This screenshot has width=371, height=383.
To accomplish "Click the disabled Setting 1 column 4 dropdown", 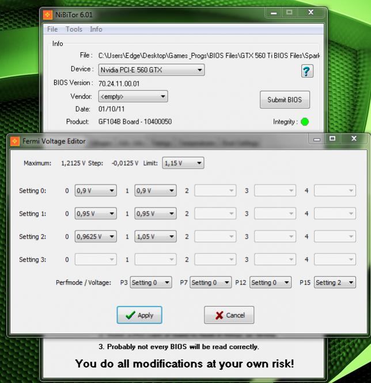I will click(x=335, y=213).
